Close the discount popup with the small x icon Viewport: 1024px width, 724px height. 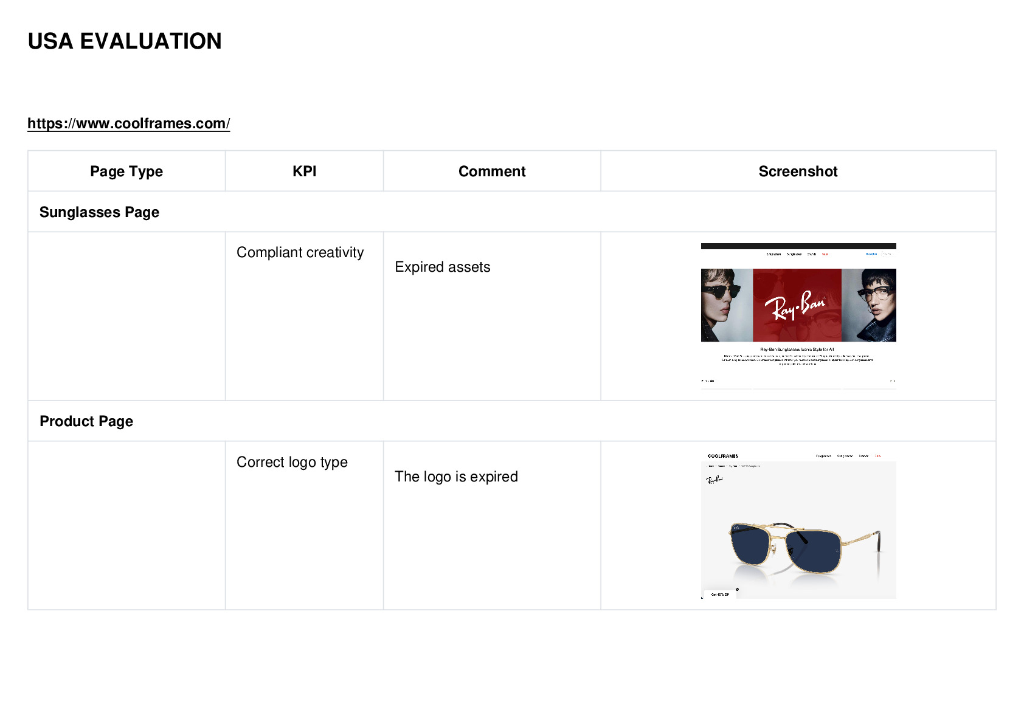(x=737, y=589)
